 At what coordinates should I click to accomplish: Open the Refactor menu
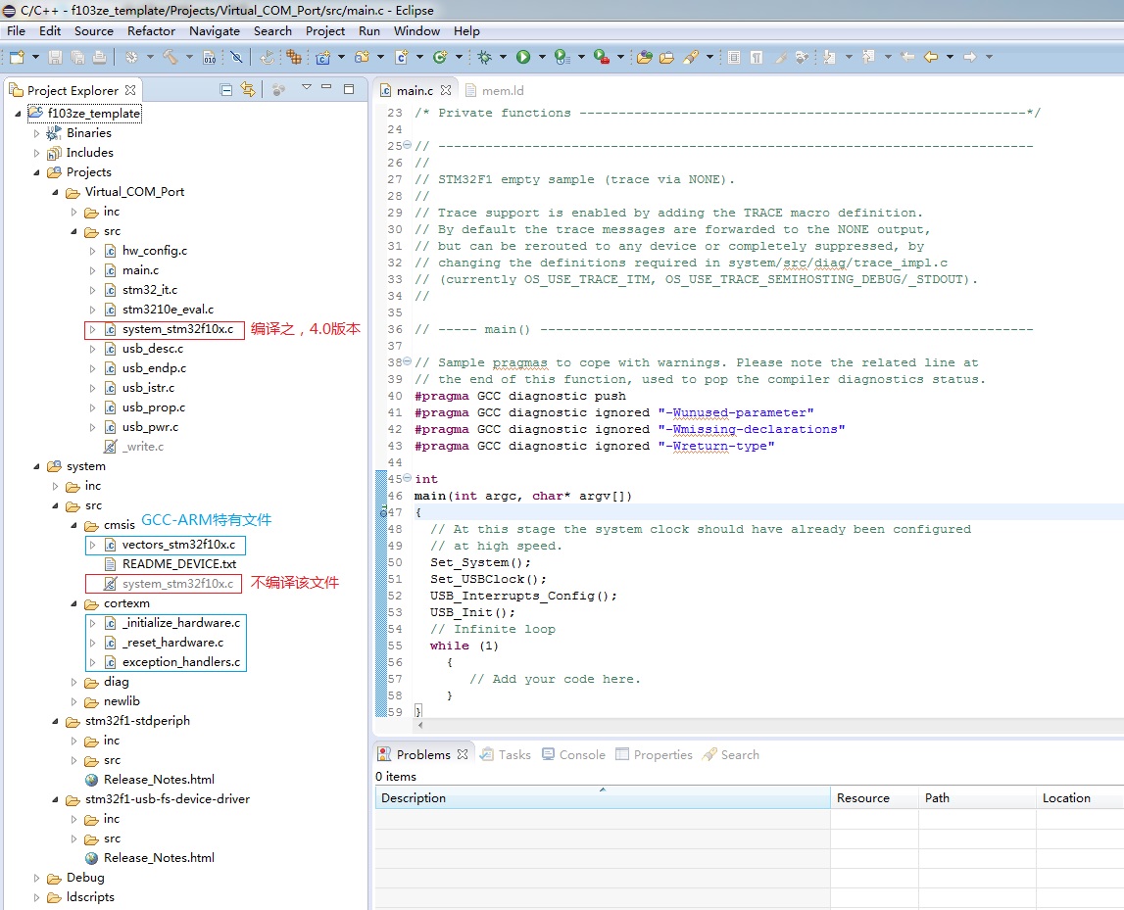(x=151, y=30)
